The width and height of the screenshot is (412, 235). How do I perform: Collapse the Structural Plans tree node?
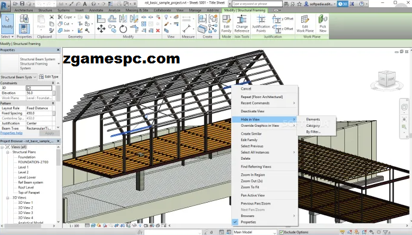tap(8, 152)
